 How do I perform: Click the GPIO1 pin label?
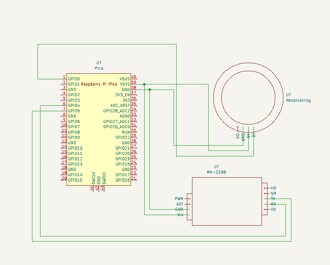pyautogui.click(x=74, y=84)
